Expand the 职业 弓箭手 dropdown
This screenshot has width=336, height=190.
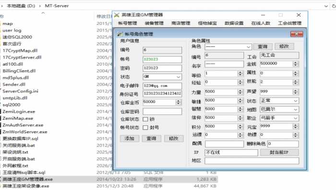[x=296, y=118]
